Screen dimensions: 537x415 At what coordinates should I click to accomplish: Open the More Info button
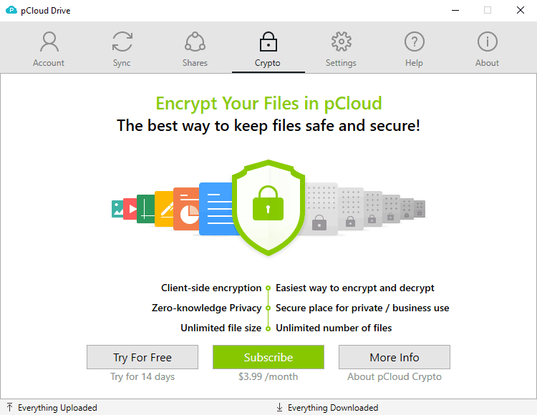click(x=395, y=357)
